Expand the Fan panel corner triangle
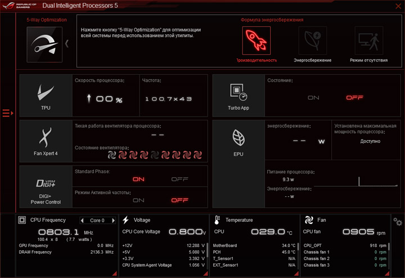 click(x=387, y=273)
